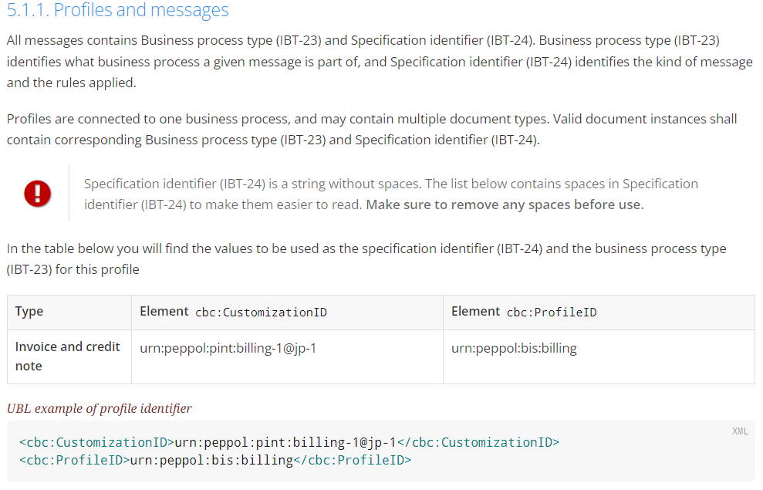Click the cbc:ProfileID opening tag in code
This screenshot has height=490, width=763.
click(75, 460)
